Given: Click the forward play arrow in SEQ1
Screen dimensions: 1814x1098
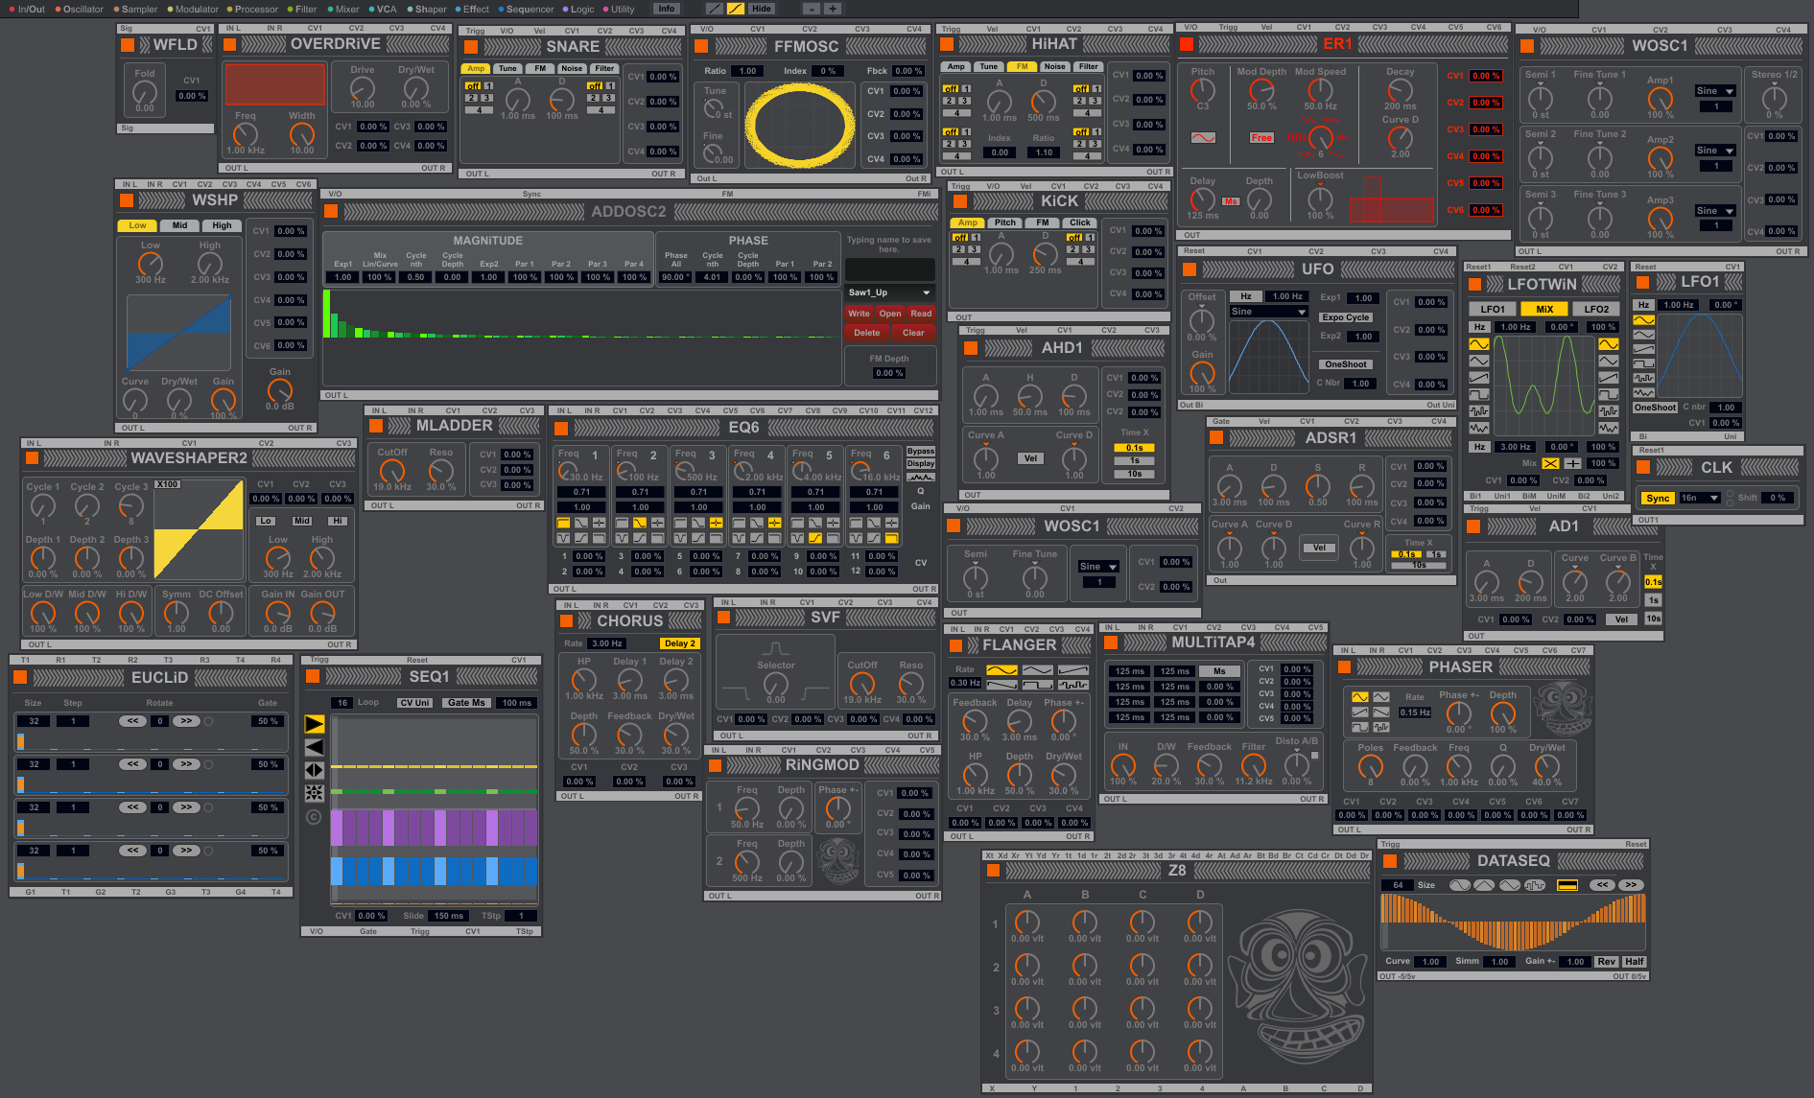Looking at the screenshot, I should [315, 724].
